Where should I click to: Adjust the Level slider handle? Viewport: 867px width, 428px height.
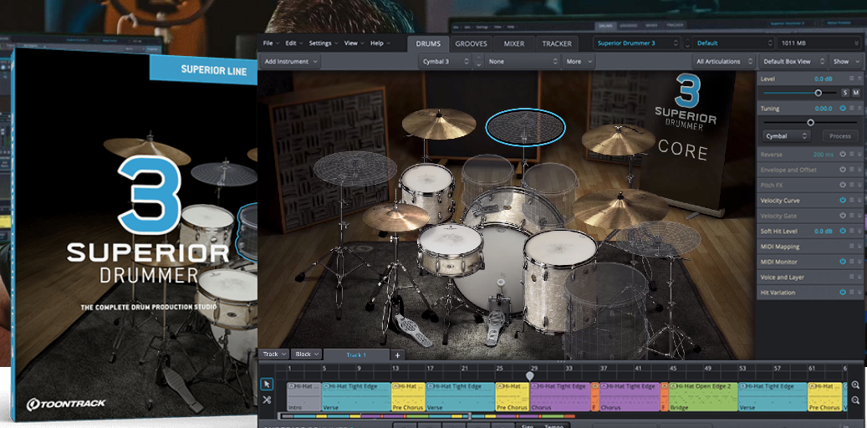click(819, 93)
